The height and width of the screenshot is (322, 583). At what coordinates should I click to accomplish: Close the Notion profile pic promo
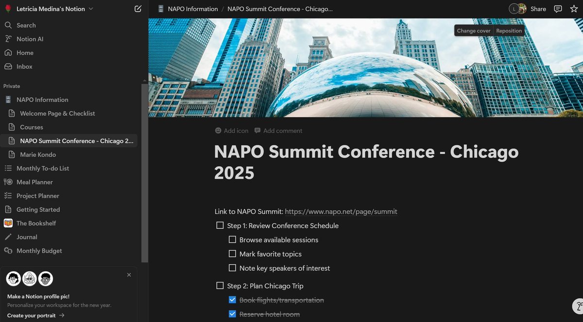pyautogui.click(x=129, y=275)
